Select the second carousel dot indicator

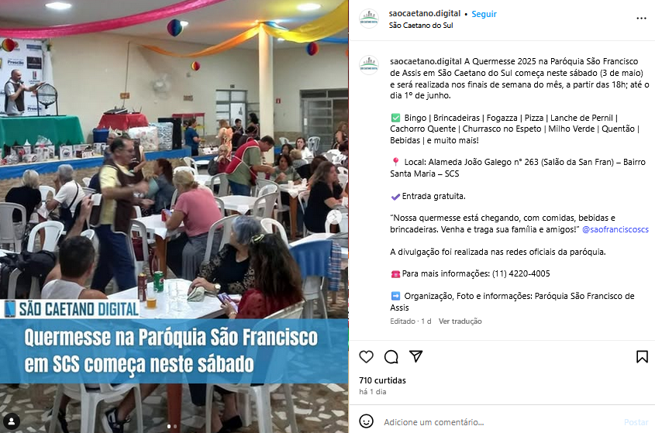175,426
